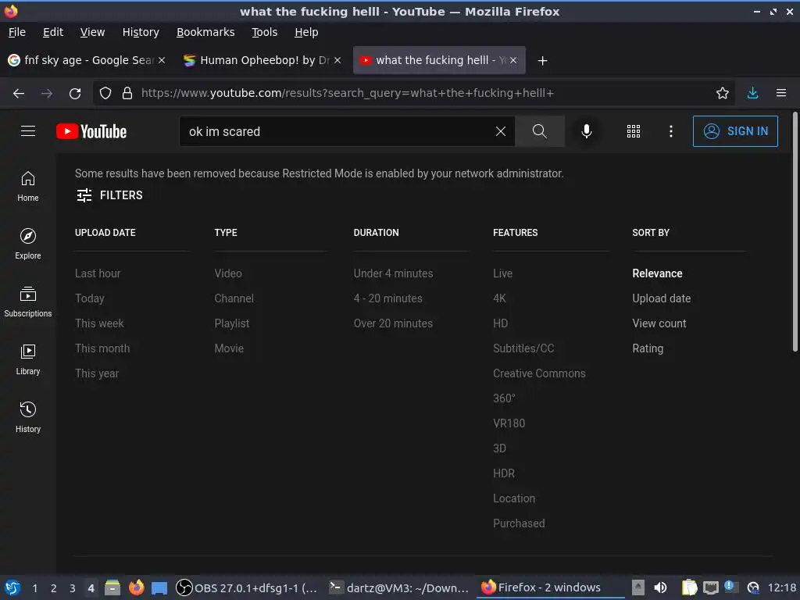Open the Edit menu
Viewport: 800px width, 600px height.
coord(53,32)
